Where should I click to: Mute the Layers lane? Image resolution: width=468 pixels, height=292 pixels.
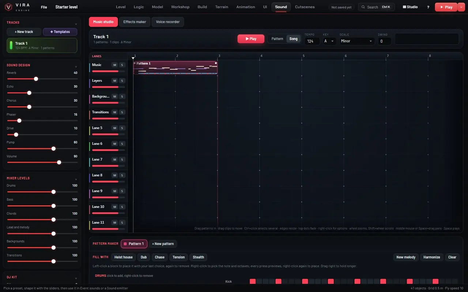tap(115, 81)
